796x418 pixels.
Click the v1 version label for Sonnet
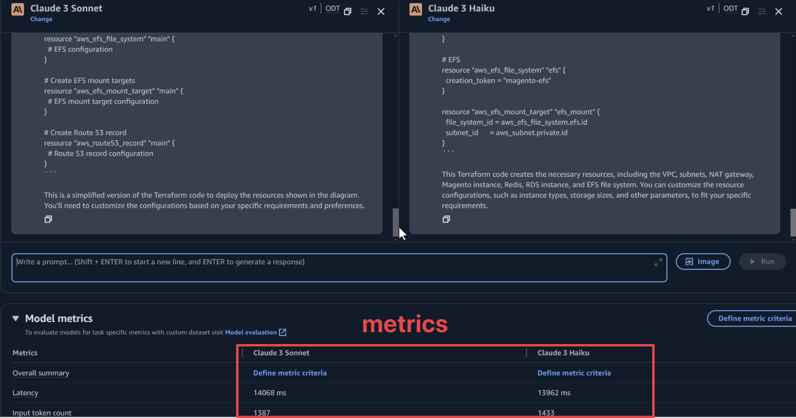pyautogui.click(x=312, y=9)
